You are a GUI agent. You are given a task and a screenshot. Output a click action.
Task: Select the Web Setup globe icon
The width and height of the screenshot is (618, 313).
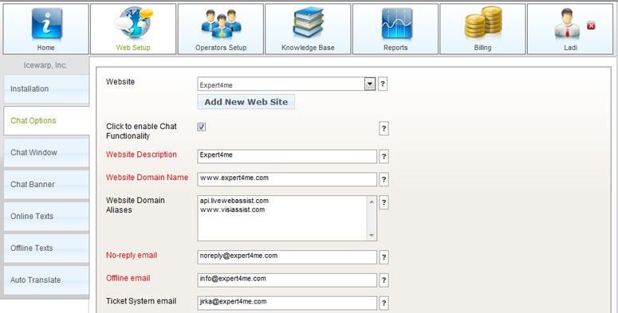point(134,22)
